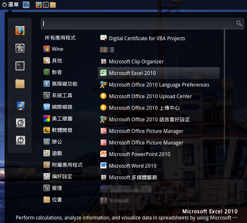
Task: Launch Notepad from application list
Action: pyautogui.click(x=159, y=200)
